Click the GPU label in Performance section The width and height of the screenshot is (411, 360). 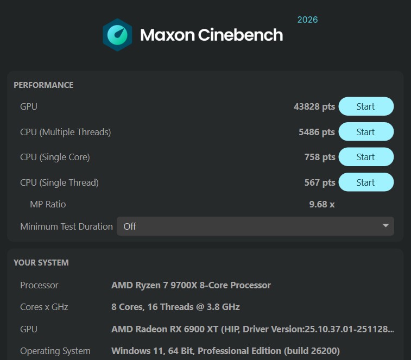click(x=29, y=106)
